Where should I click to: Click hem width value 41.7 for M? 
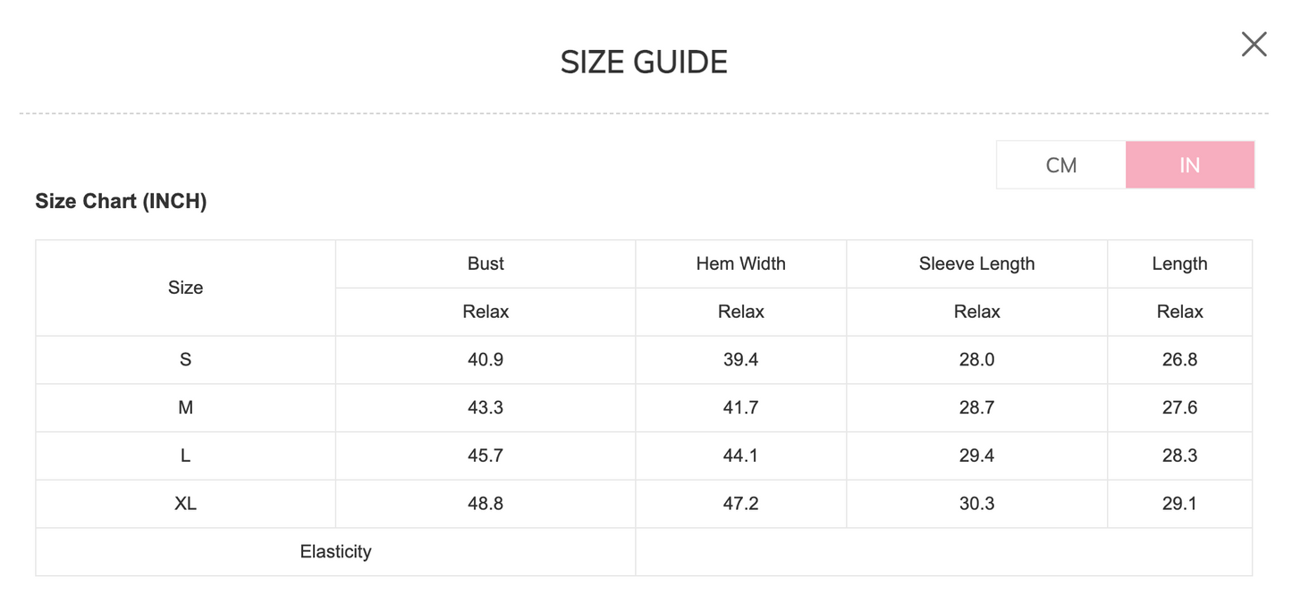click(x=740, y=408)
